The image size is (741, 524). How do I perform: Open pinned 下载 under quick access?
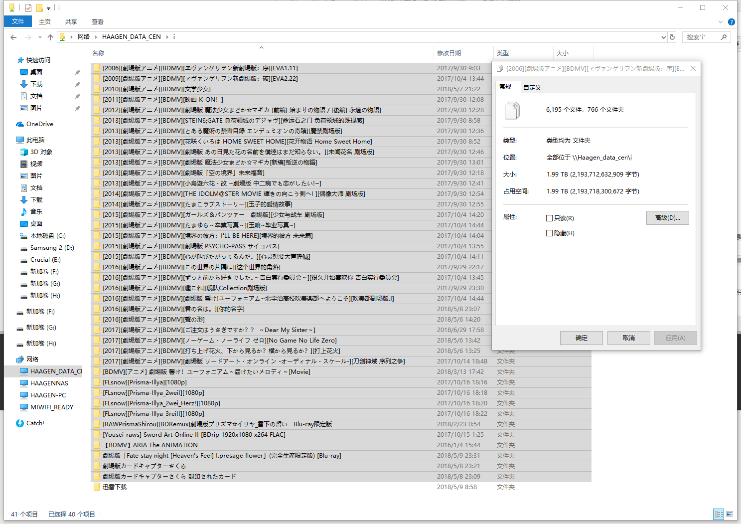(x=36, y=84)
